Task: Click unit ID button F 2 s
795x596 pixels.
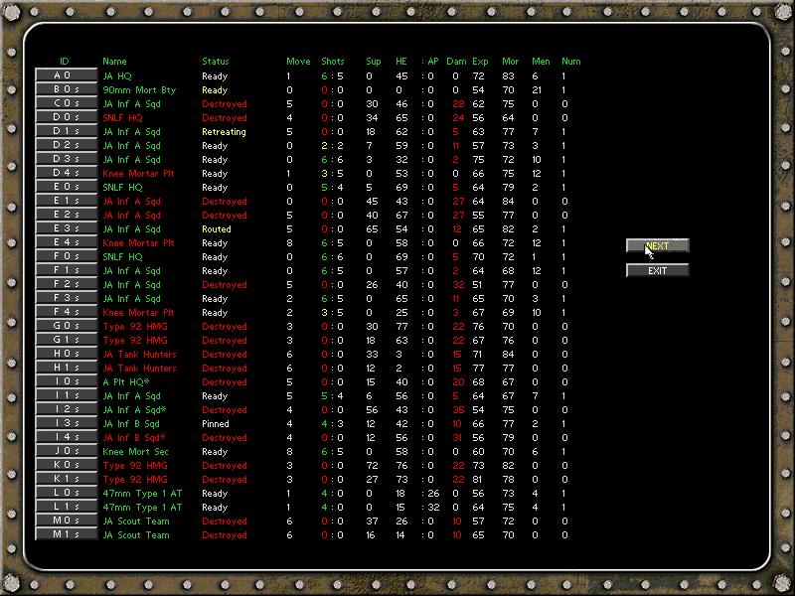Action: (x=67, y=284)
